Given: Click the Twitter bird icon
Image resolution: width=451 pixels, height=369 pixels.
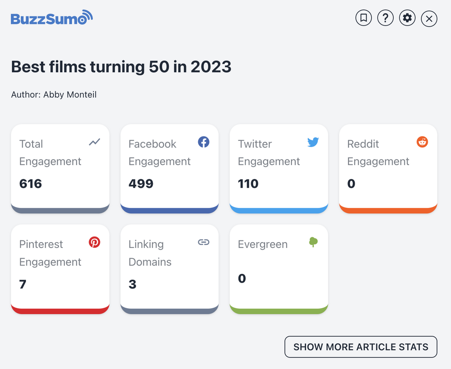Looking at the screenshot, I should [x=313, y=142].
